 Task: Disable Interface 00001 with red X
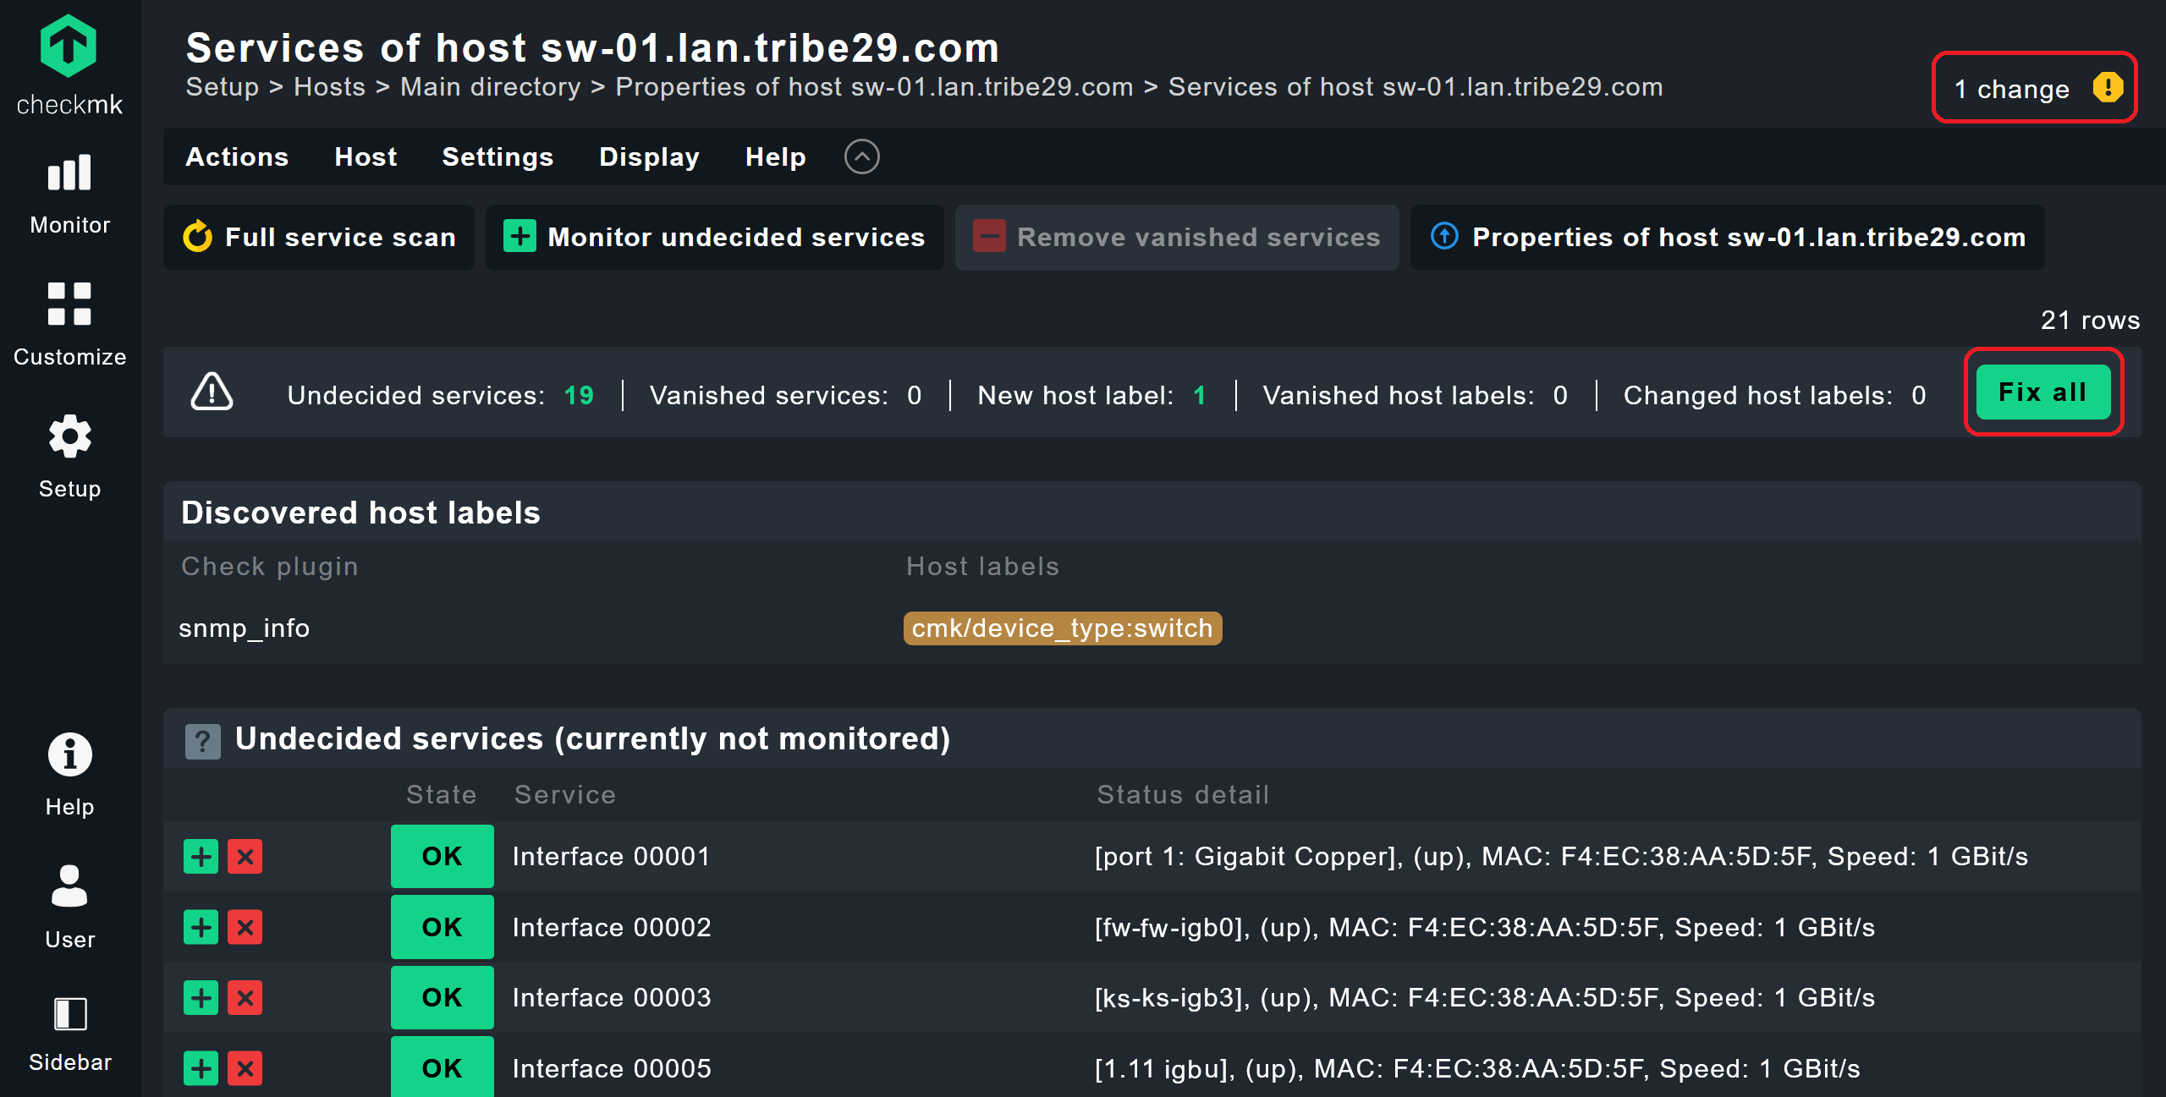pyautogui.click(x=245, y=856)
